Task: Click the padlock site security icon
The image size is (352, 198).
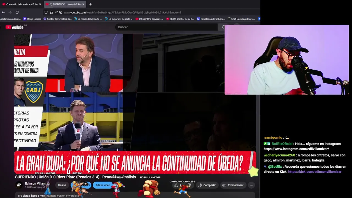Action: coord(51,12)
